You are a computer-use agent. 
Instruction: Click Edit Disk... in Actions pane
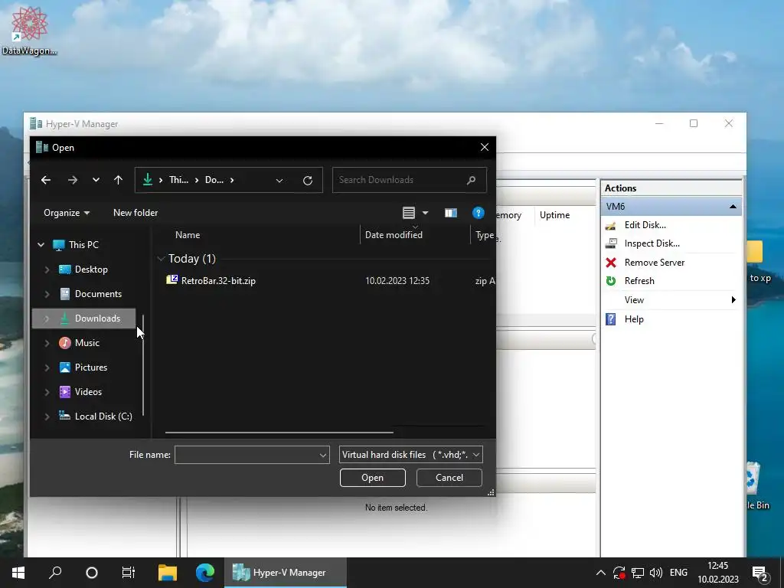tap(645, 225)
